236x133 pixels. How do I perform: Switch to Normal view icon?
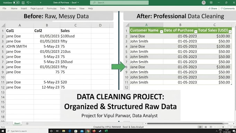pos(200,127)
